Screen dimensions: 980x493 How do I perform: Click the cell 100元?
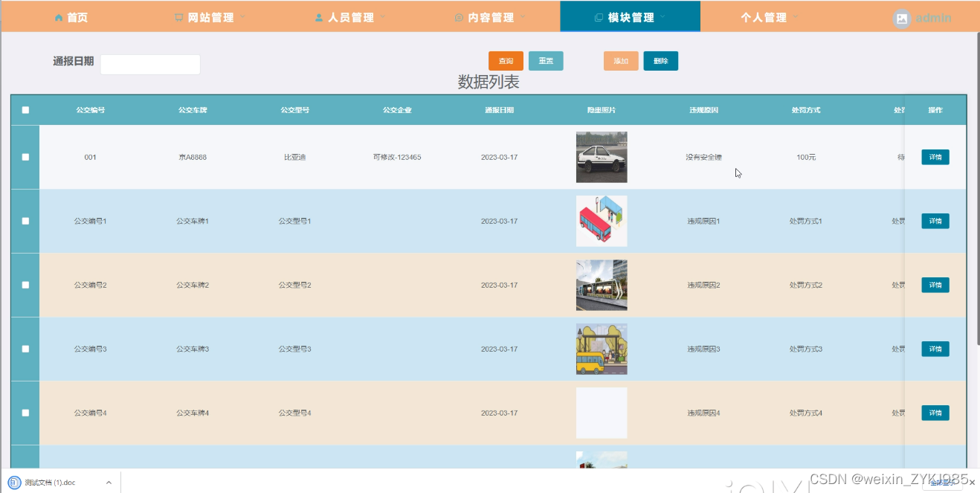pyautogui.click(x=806, y=157)
